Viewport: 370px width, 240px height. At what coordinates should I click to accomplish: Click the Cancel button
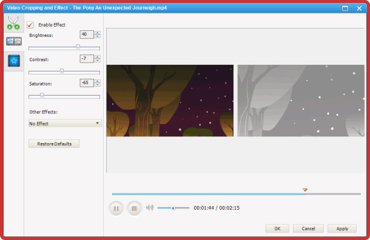[x=308, y=228]
